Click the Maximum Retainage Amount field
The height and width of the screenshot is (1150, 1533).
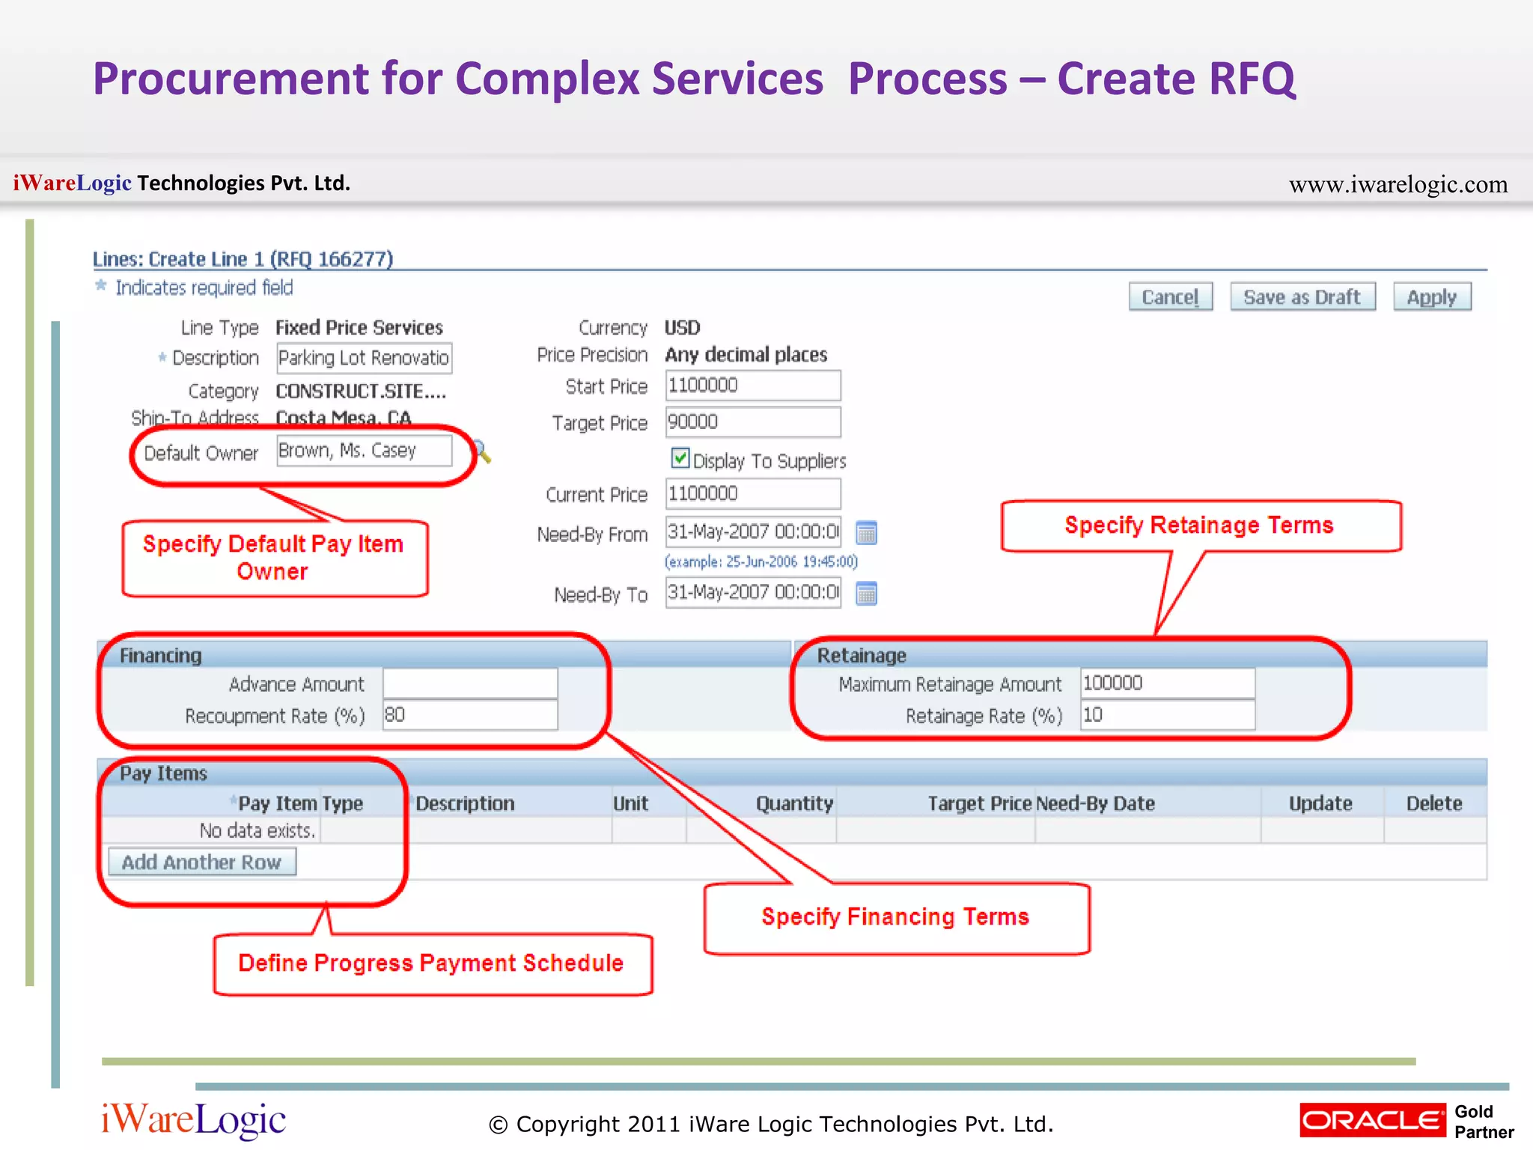[1168, 684]
